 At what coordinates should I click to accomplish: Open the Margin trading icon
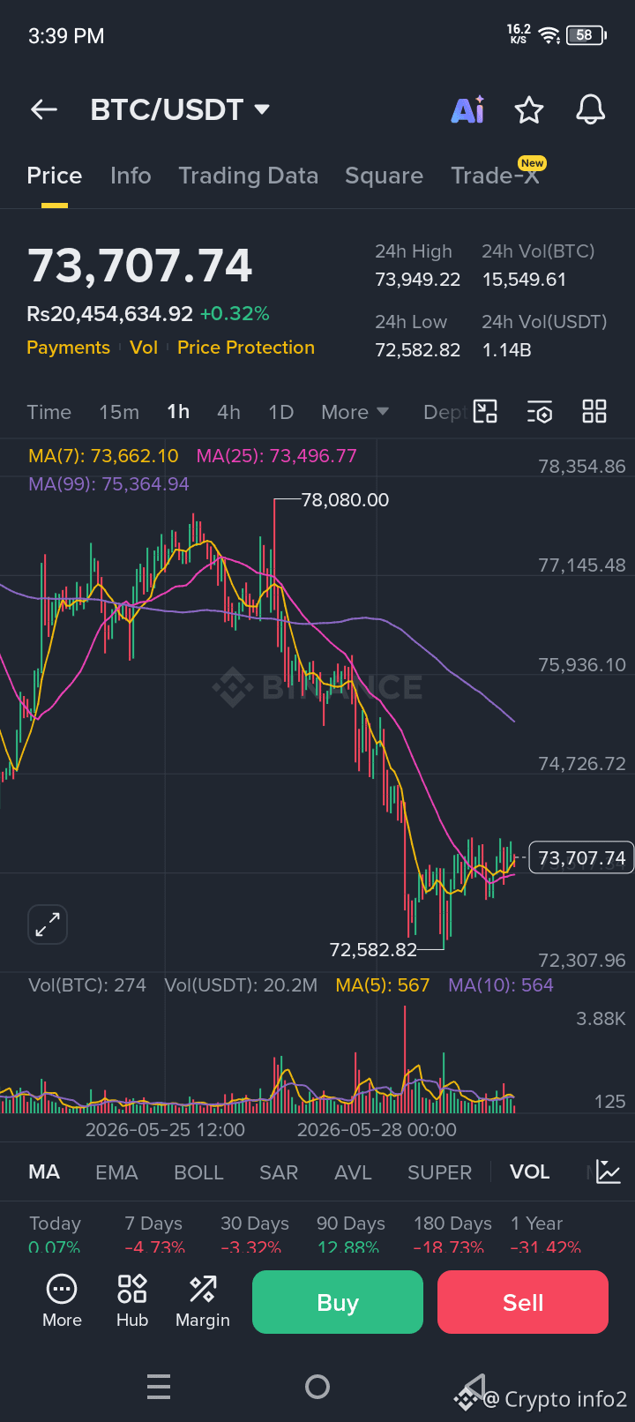point(203,1301)
